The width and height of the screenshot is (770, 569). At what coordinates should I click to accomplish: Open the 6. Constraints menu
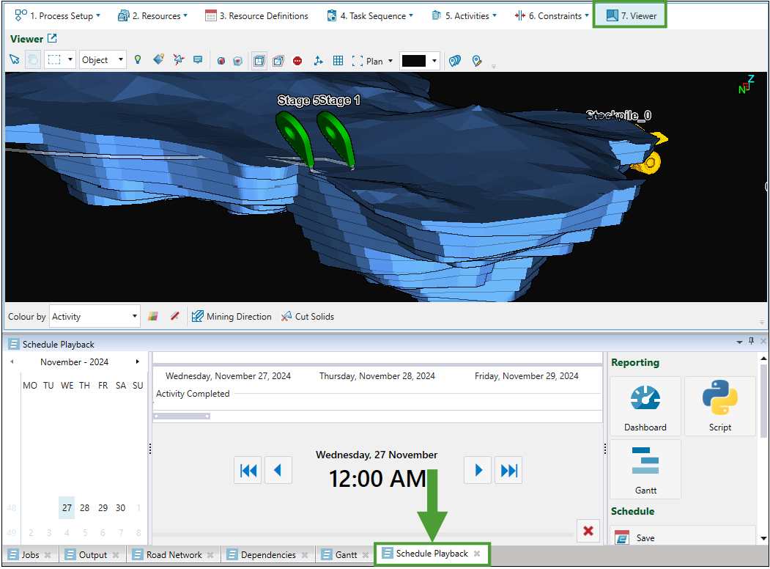[552, 15]
